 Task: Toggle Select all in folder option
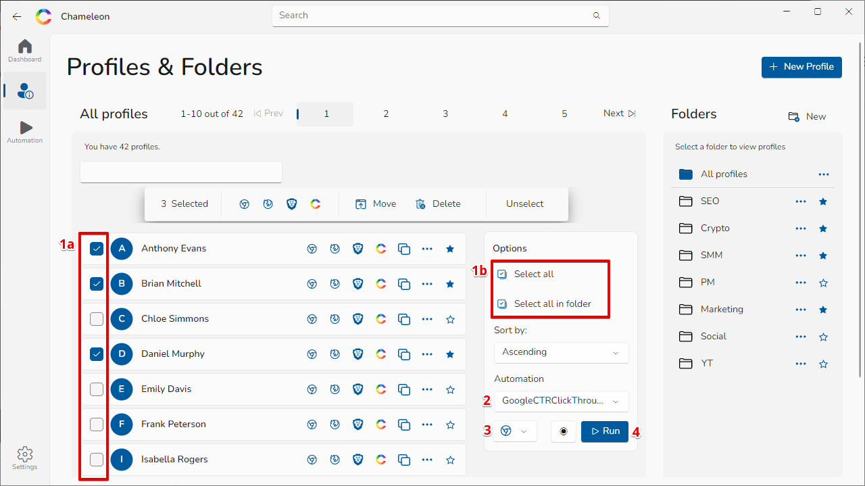[x=544, y=304]
